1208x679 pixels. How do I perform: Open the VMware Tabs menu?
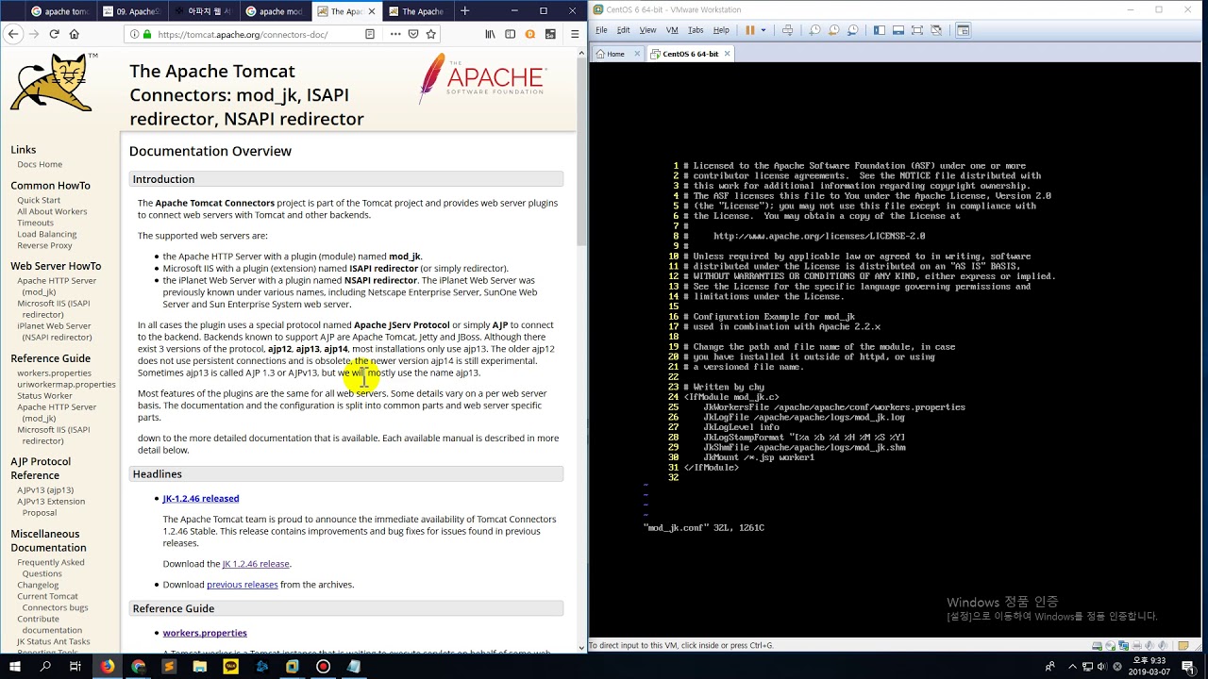(x=696, y=30)
